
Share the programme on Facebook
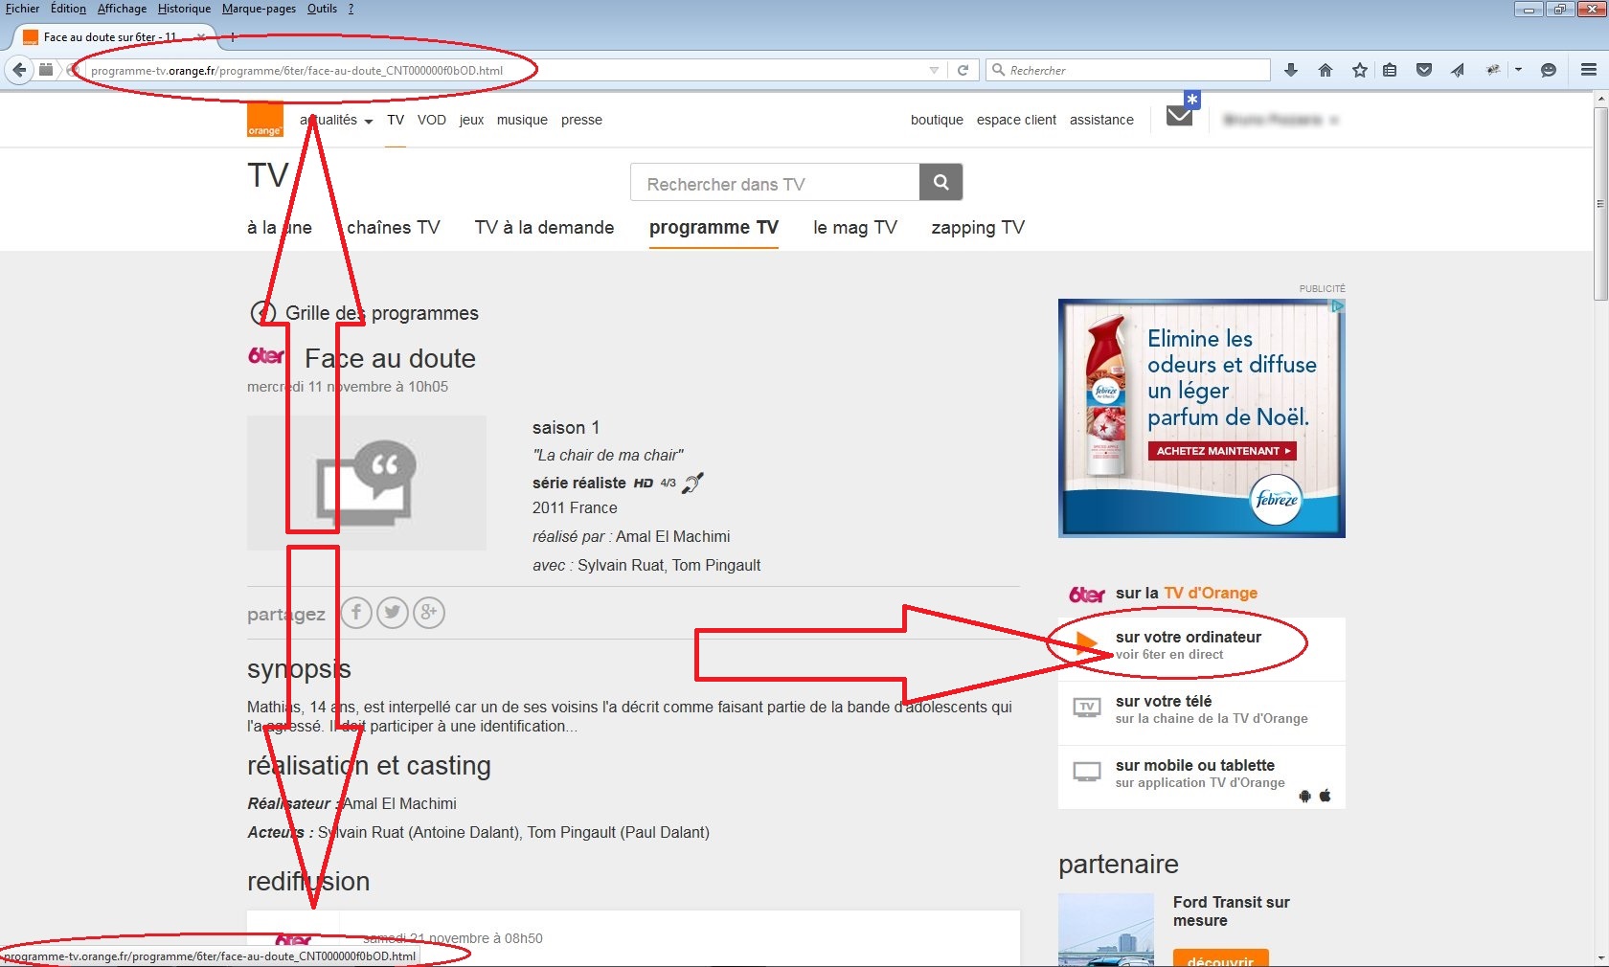coord(356,613)
